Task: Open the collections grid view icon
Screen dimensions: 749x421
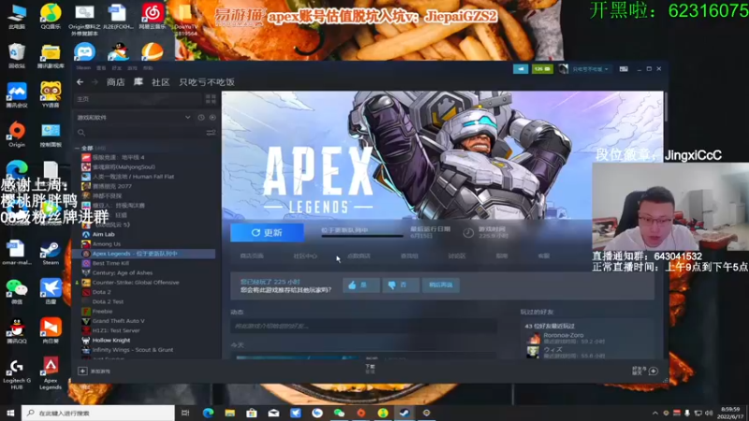Action: 211,99
